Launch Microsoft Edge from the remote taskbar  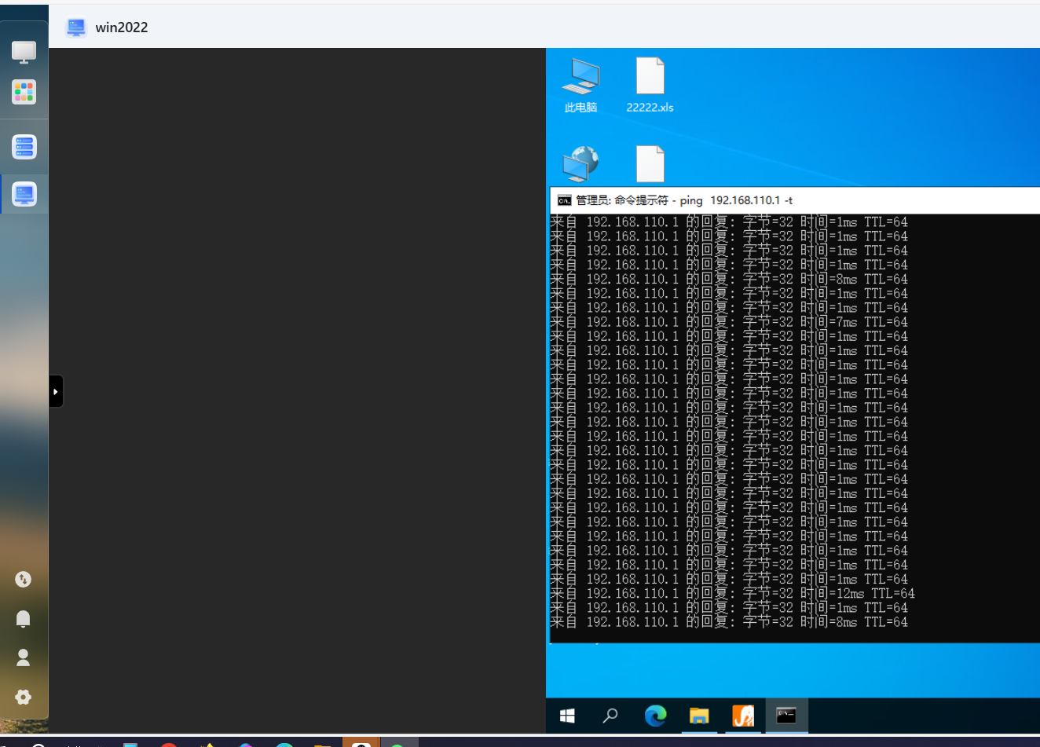(x=655, y=716)
